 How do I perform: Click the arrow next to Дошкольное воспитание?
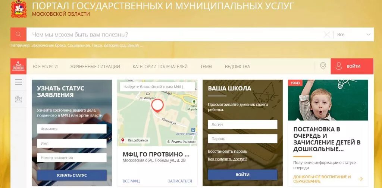pos(360,179)
